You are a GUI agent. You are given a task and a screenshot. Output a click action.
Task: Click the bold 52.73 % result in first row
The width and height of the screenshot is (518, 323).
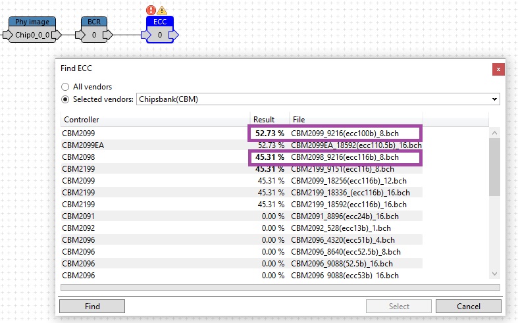tap(270, 134)
